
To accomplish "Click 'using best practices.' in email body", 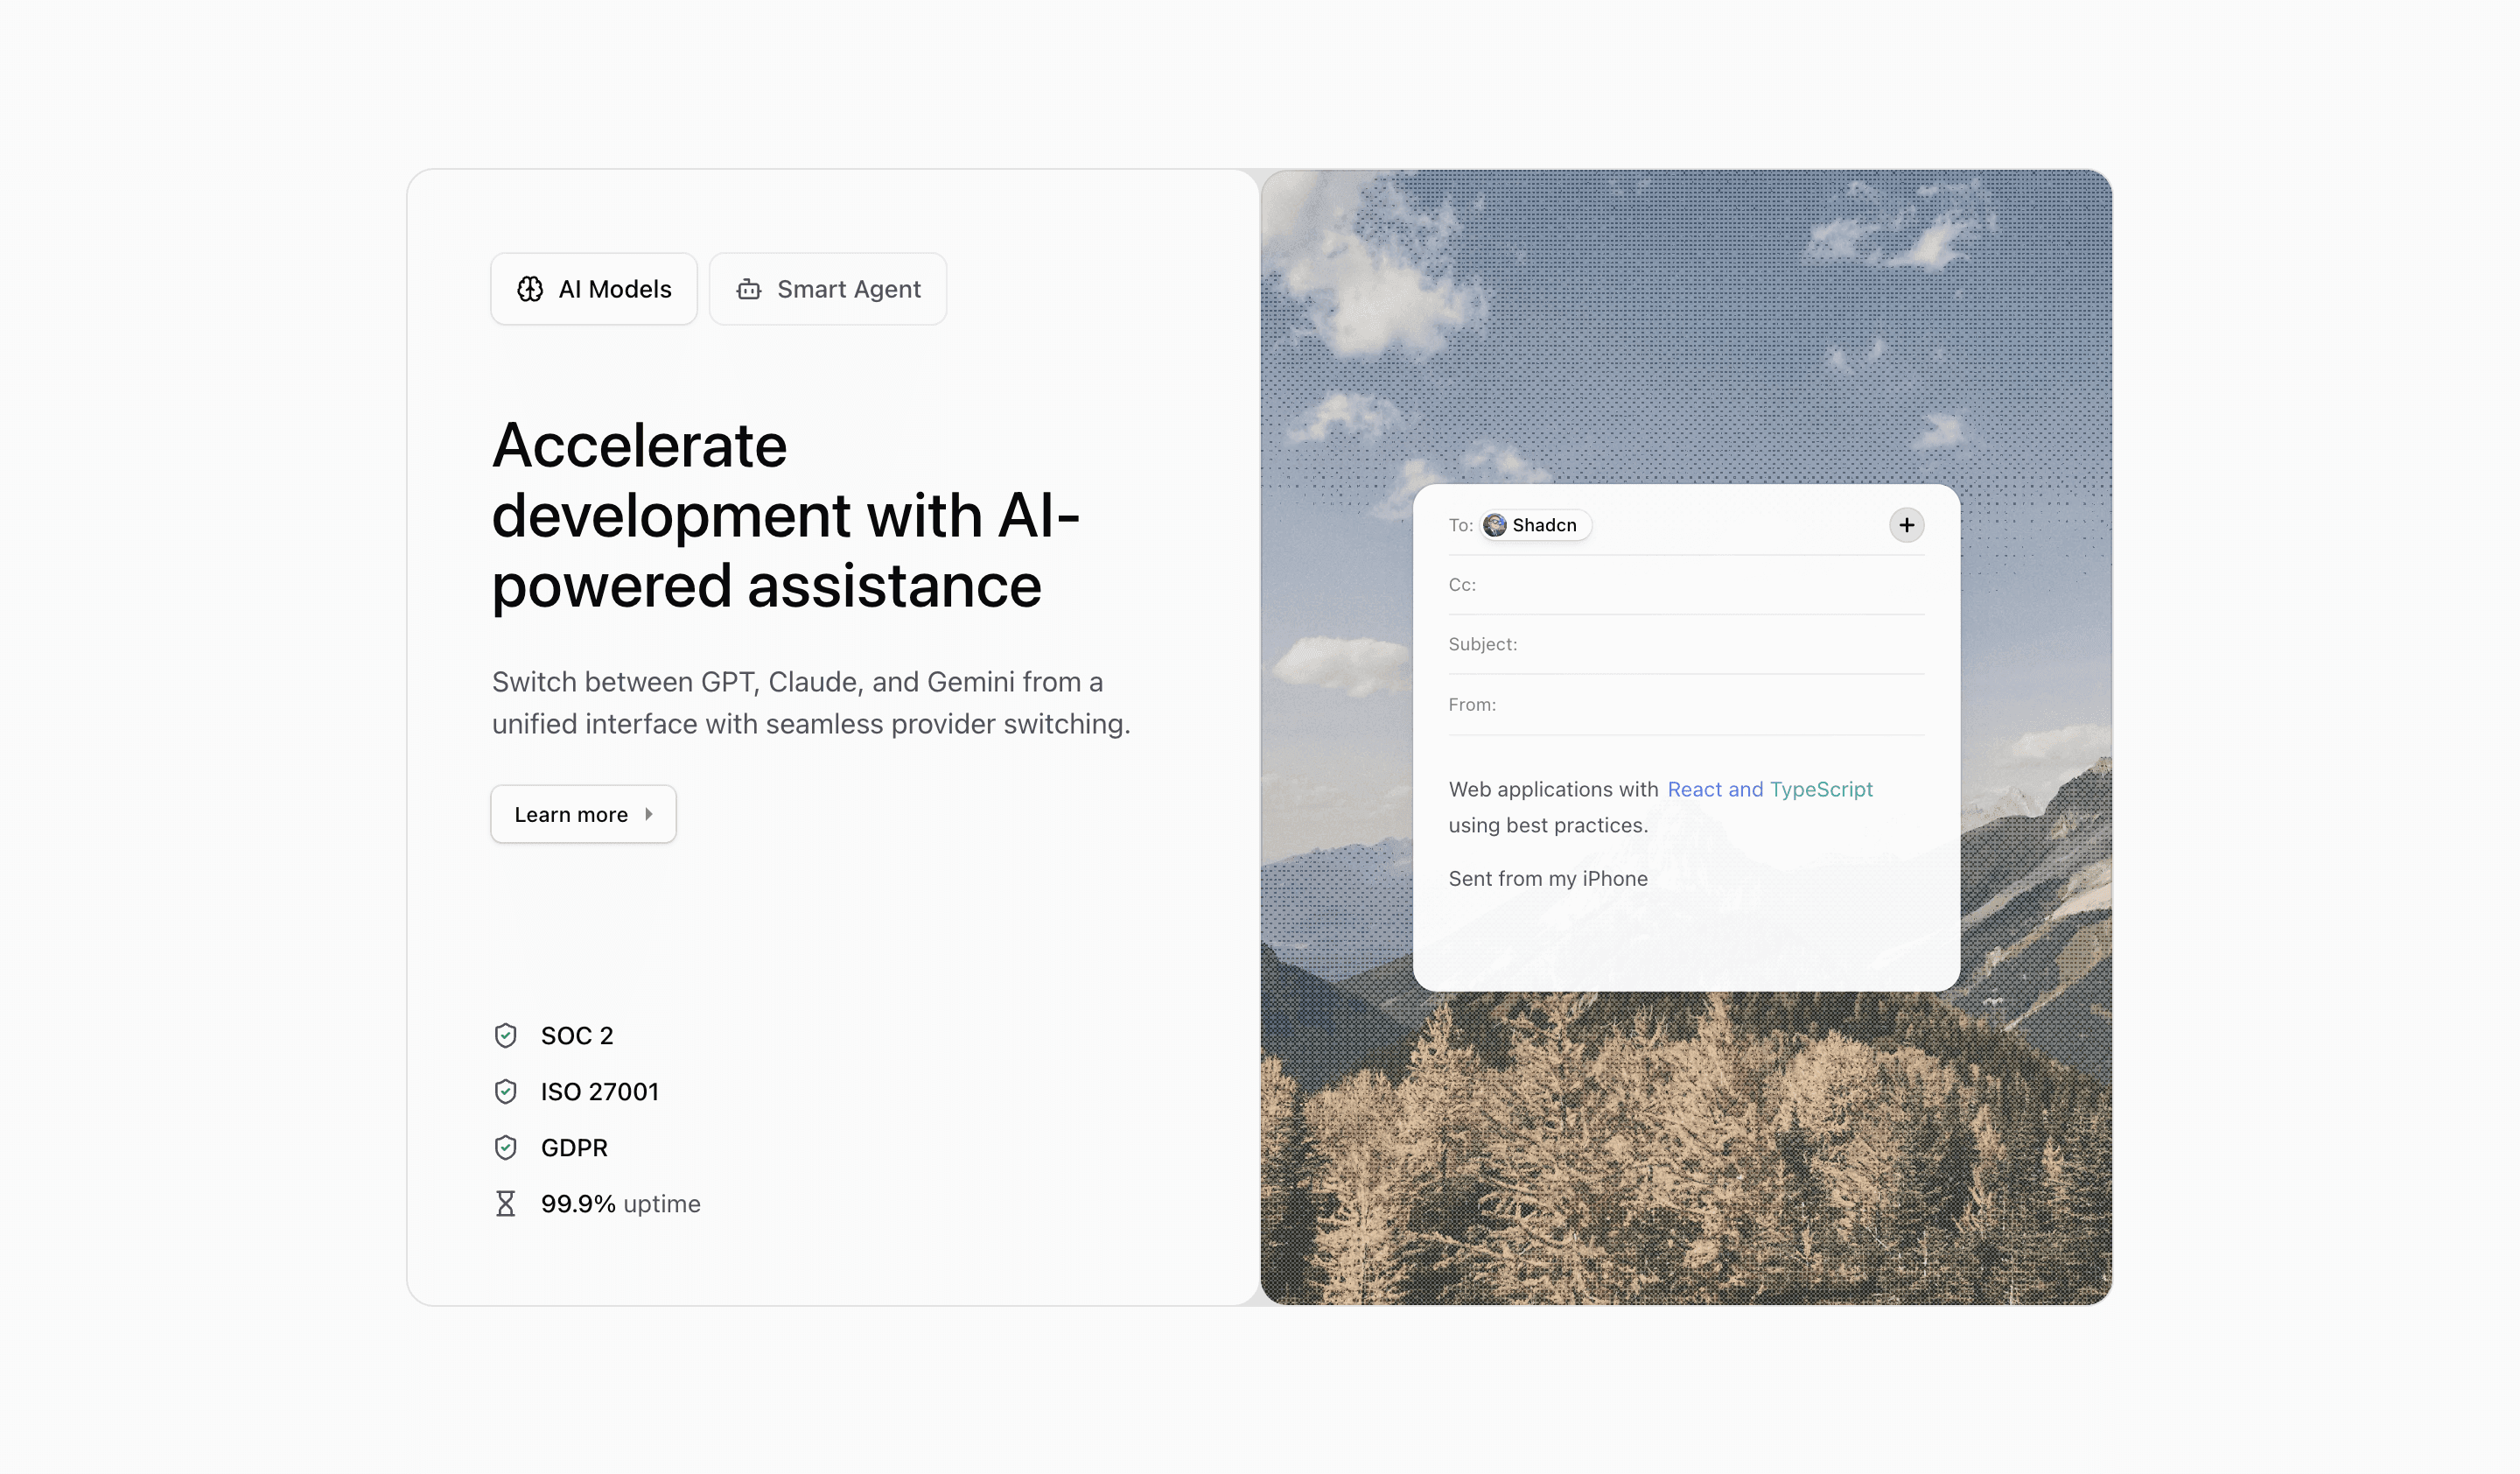I will 1548,825.
